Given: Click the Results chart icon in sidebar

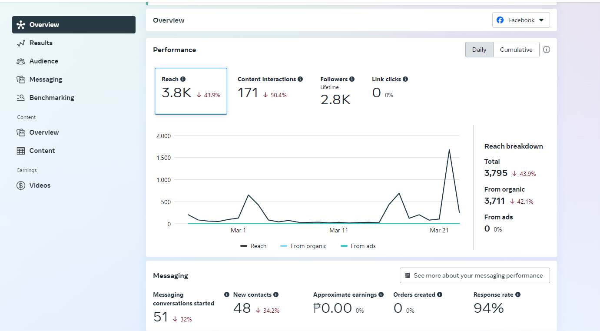Looking at the screenshot, I should pyautogui.click(x=21, y=43).
